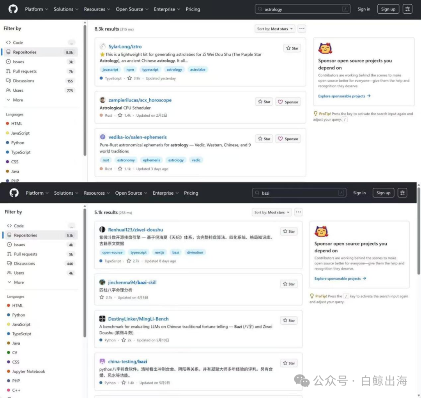Click Explore sponsorable projects in the astrology page
421x398 pixels.
coord(344,96)
